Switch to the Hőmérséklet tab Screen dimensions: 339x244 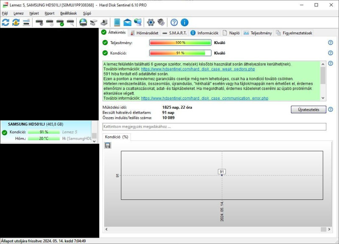coord(144,33)
